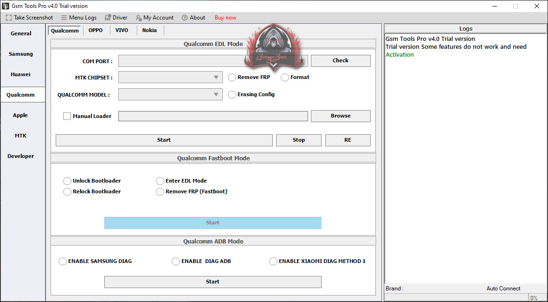Click Start in Qualcomm EDL Mode
This screenshot has height=302, width=548.
click(x=164, y=140)
